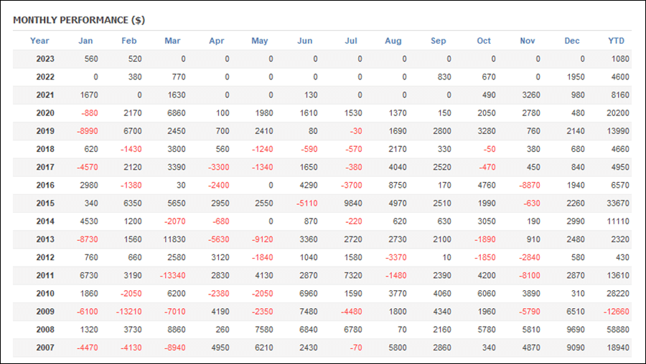Click the 2008 YTD value 58880

tap(618, 330)
